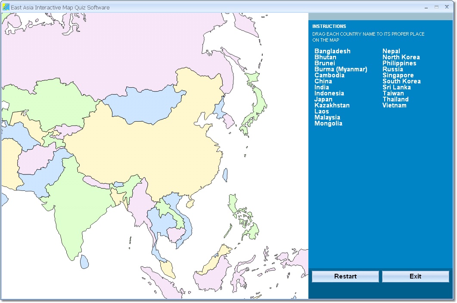Click Taiwan island on the map
The height and width of the screenshot is (303, 457).
coord(225,175)
